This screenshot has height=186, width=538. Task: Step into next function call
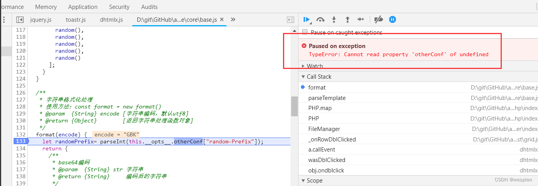tap(334, 19)
